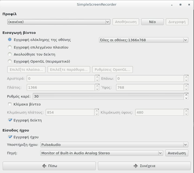Increase frame rate with Ρυθμός καρέ up arrow
194x173 pixels.
[186, 95]
